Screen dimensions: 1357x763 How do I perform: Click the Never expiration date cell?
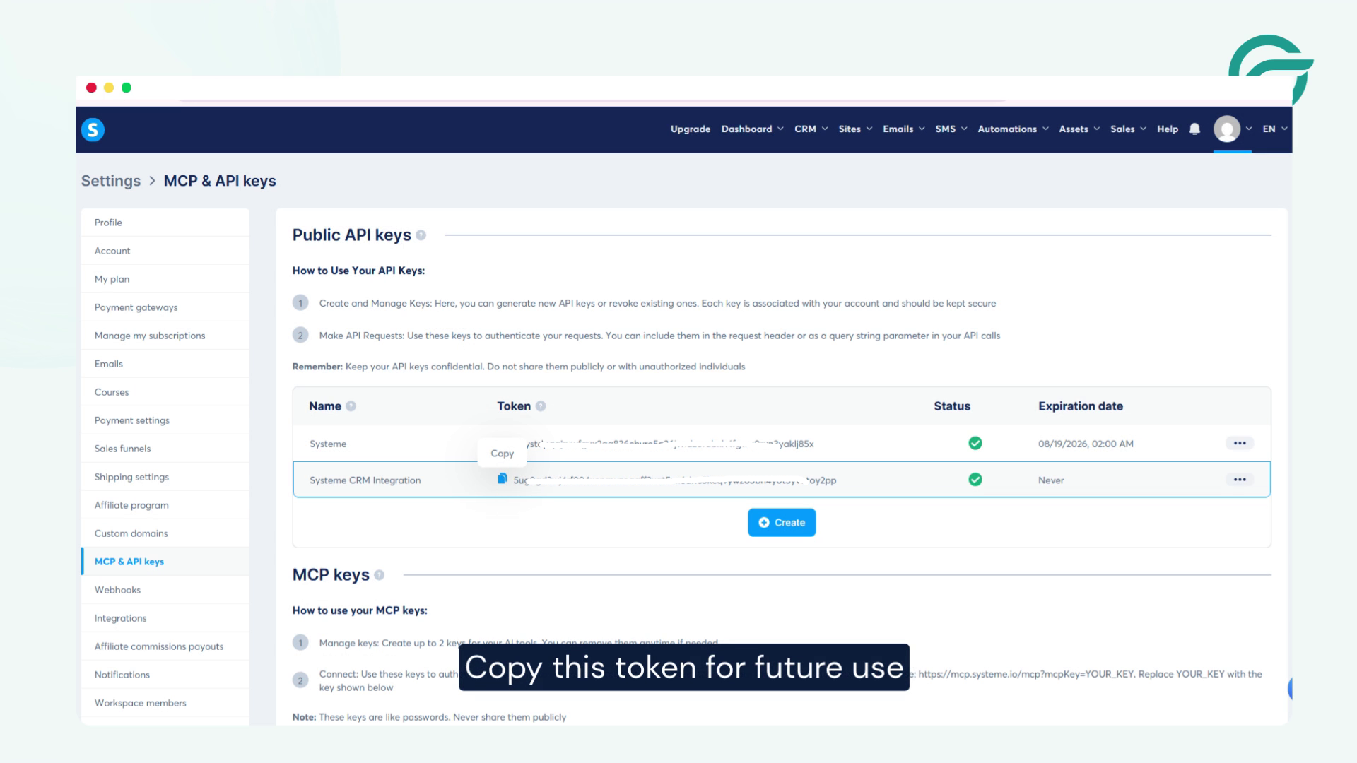[x=1051, y=480]
